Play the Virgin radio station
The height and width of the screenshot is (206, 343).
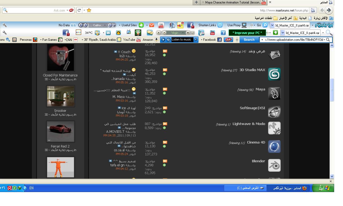pyautogui.click(x=164, y=33)
